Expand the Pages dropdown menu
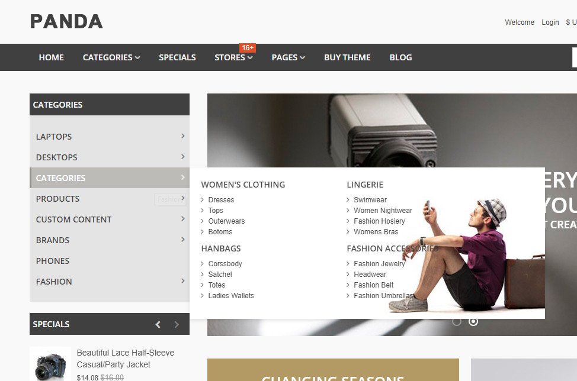The width and height of the screenshot is (577, 381). [x=288, y=57]
